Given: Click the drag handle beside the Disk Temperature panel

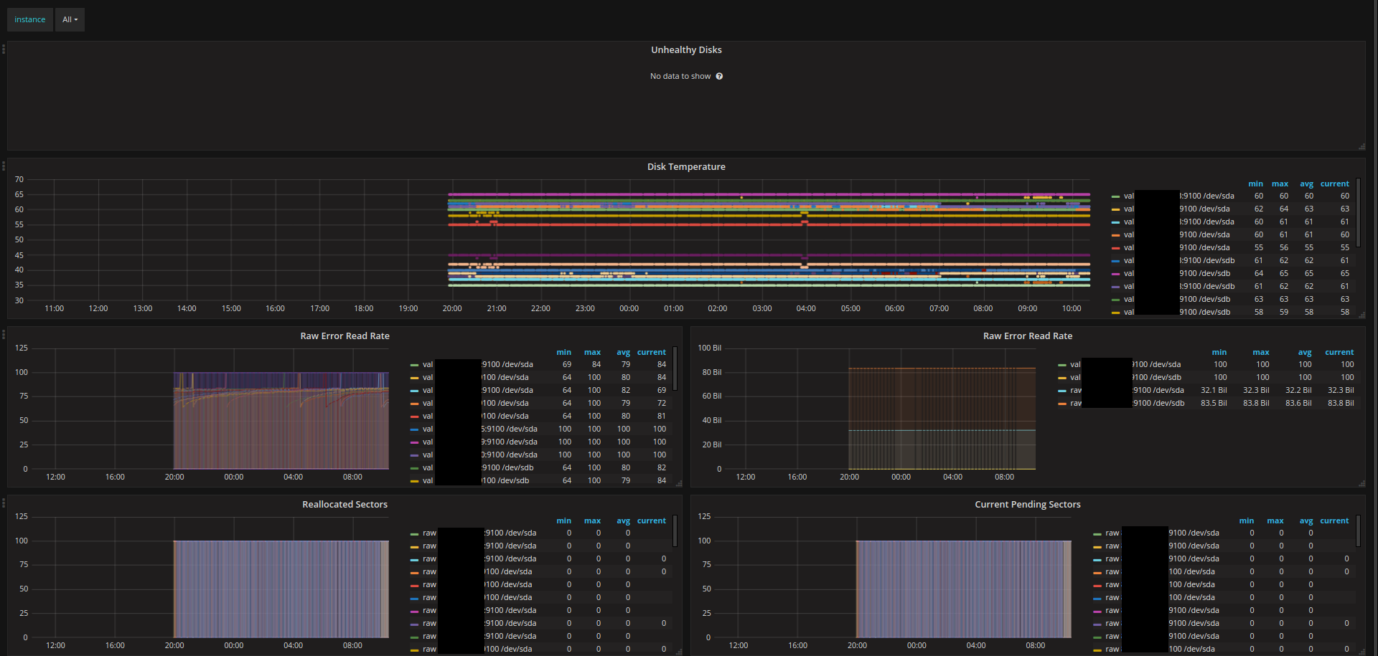Looking at the screenshot, I should pyautogui.click(x=4, y=165).
